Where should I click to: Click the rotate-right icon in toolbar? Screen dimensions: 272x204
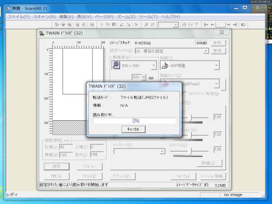click(128, 24)
